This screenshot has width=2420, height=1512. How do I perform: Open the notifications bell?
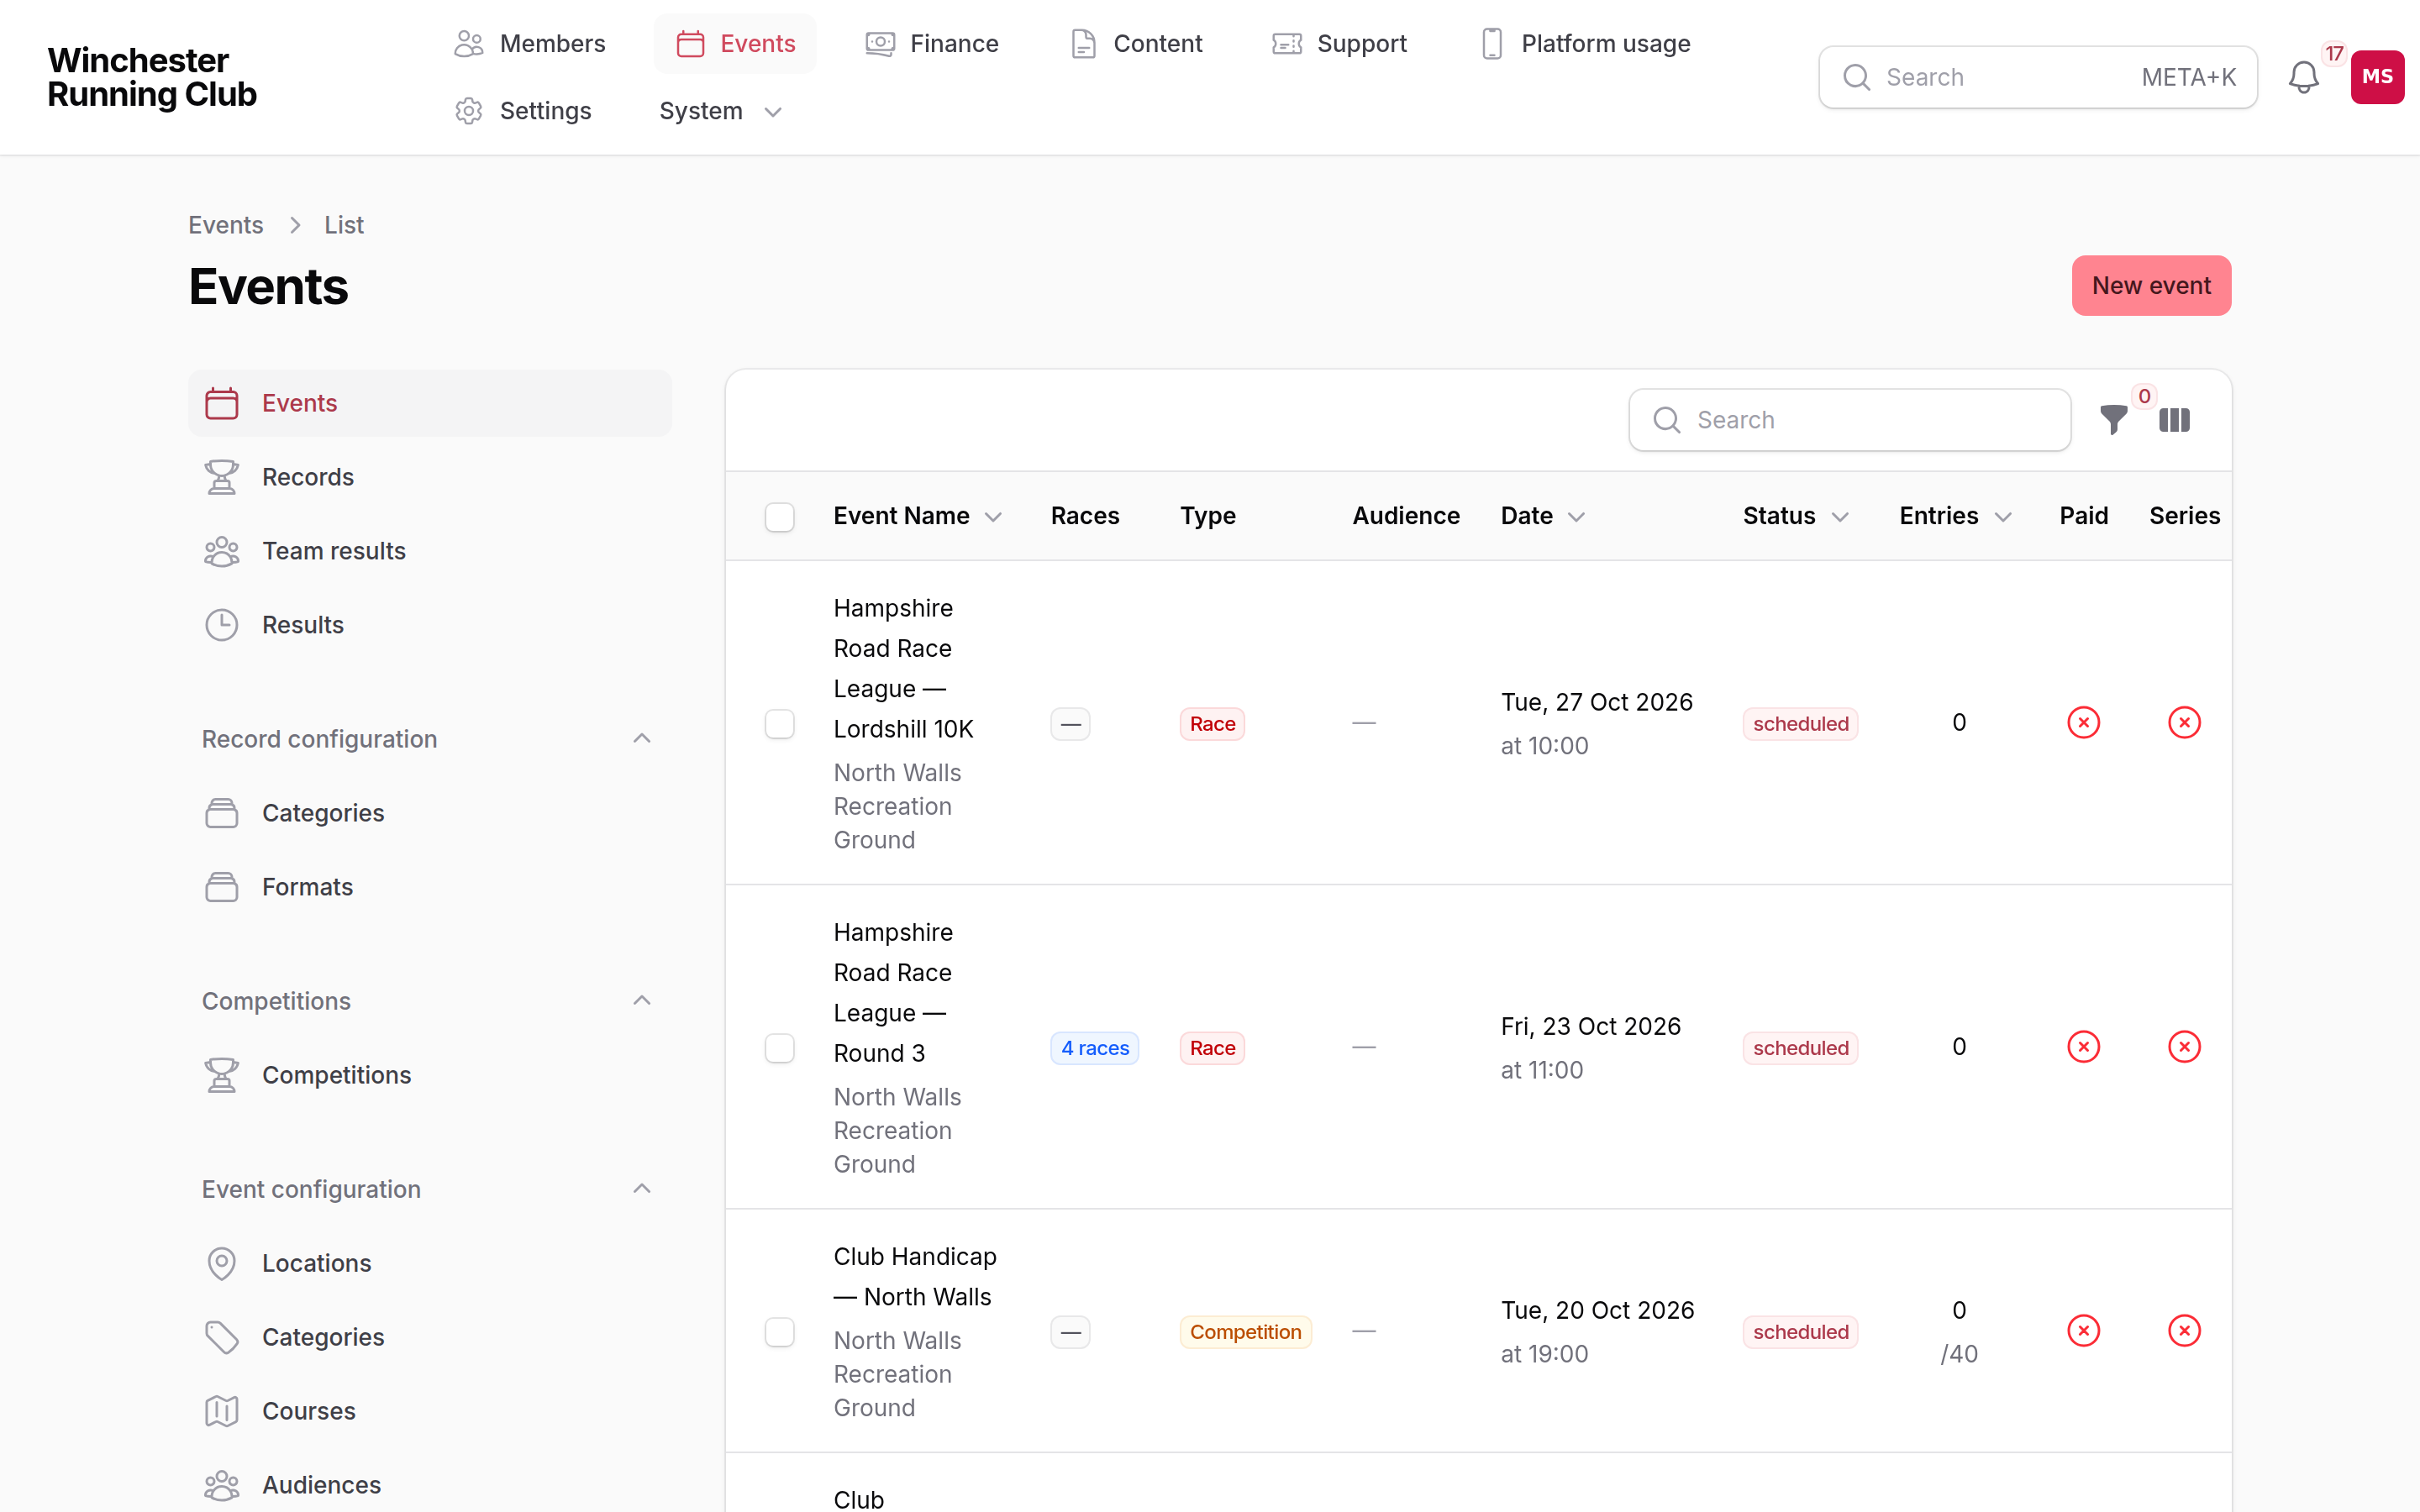coord(2303,77)
